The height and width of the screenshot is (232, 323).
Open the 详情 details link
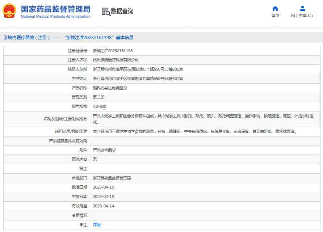pos(96,224)
